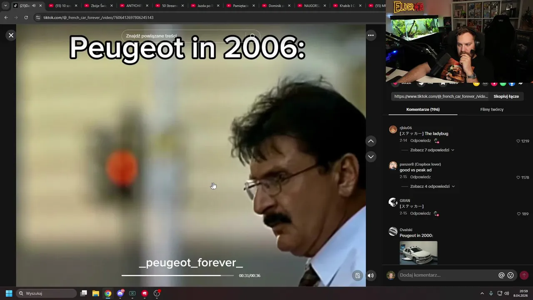Expand Zobacz 4 odpowiedzi replies

click(x=432, y=186)
